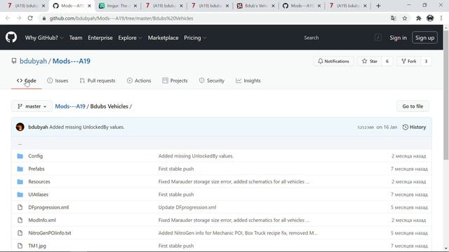Click the ModInfo.xml file icon
449x252 pixels.
(20, 220)
